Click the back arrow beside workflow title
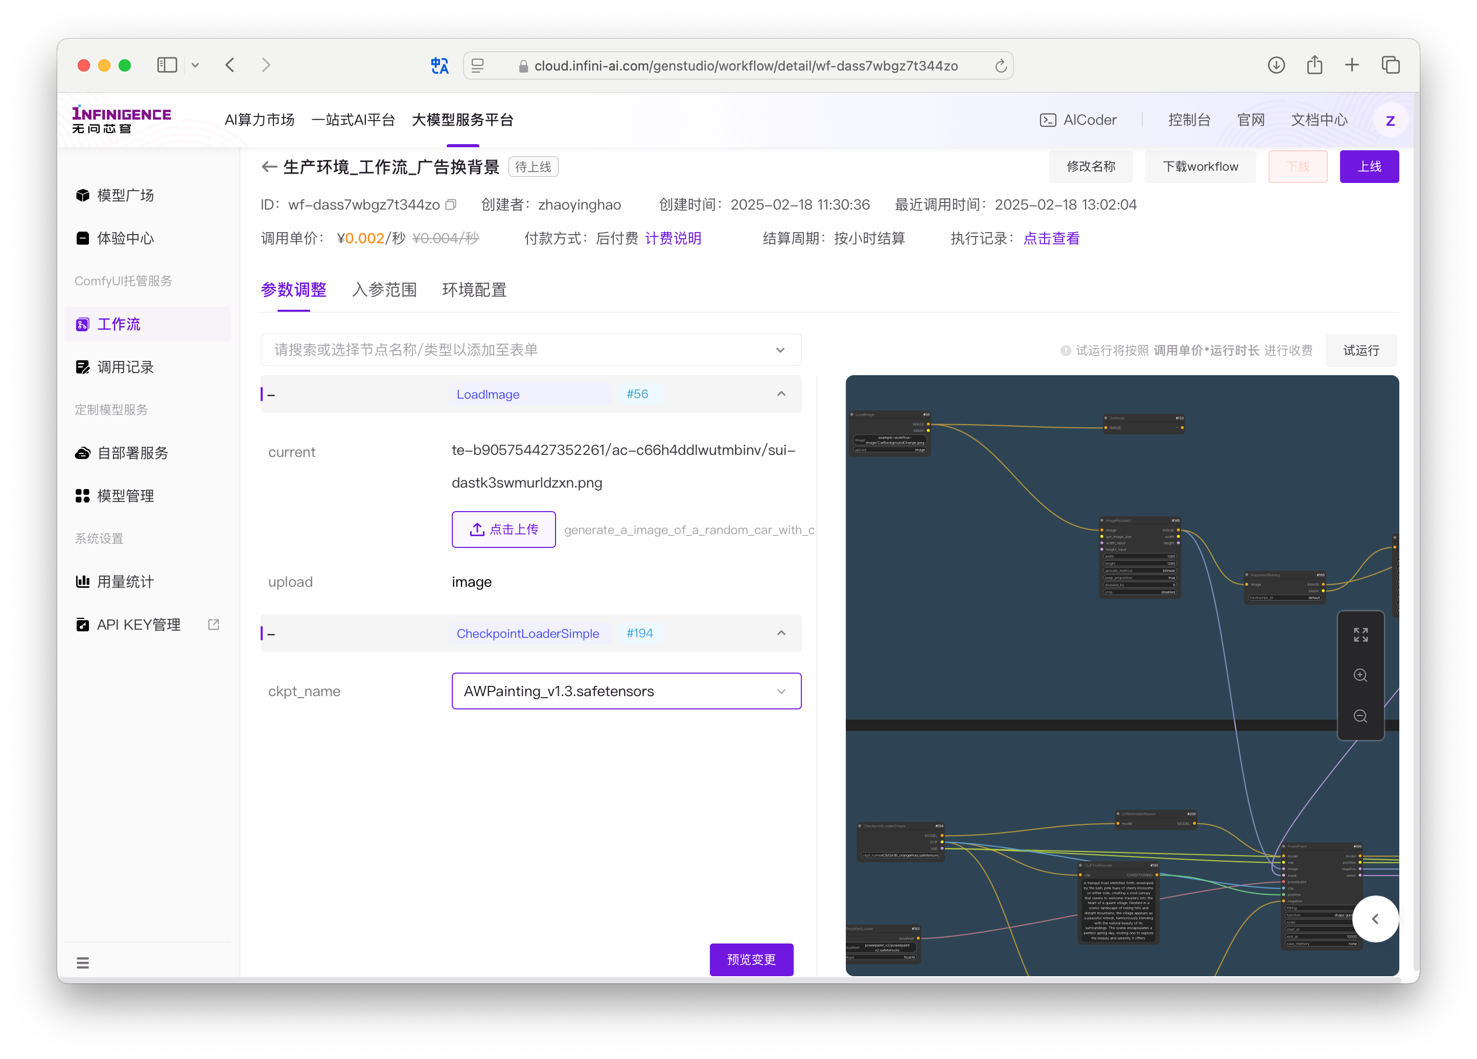Screen dimensions: 1477x1059 pos(269,167)
